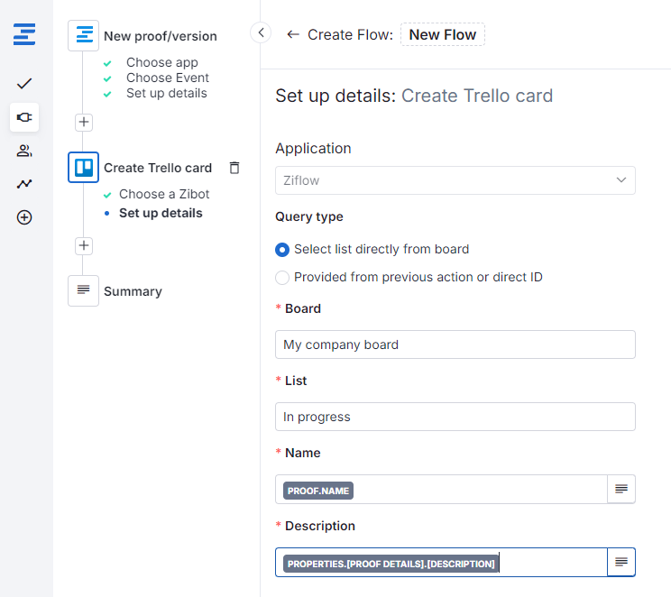Viewport: 671px width, 597px height.
Task: Select 'Select list directly from board' option
Action: pyautogui.click(x=282, y=250)
